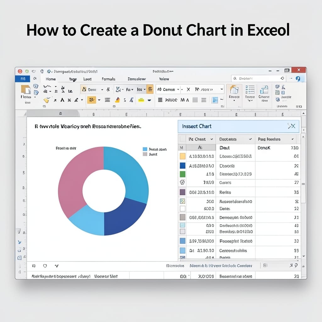Click the blue help icon
Screen dimensions: 322x322
point(298,79)
